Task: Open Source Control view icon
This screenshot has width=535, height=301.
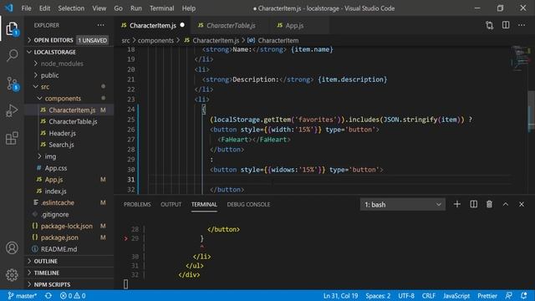Action: tap(13, 84)
